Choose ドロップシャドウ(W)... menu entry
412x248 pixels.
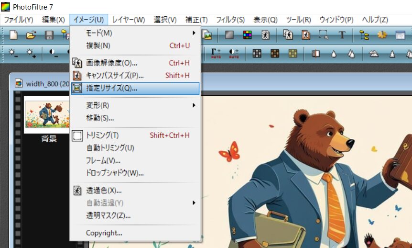[x=135, y=173]
